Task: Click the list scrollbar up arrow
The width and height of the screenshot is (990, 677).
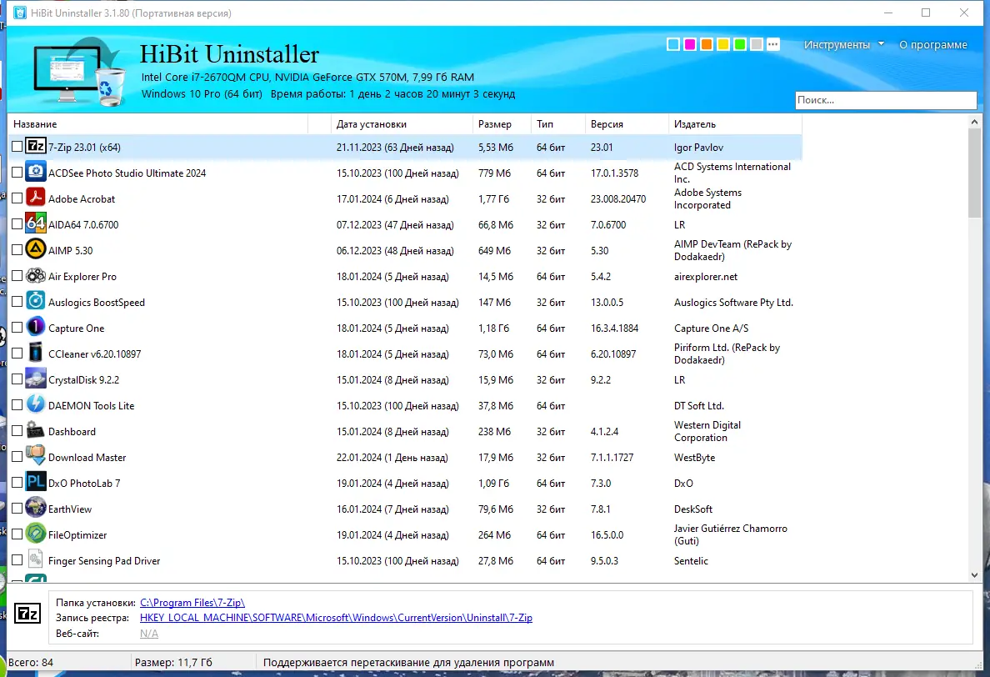Action: [974, 122]
